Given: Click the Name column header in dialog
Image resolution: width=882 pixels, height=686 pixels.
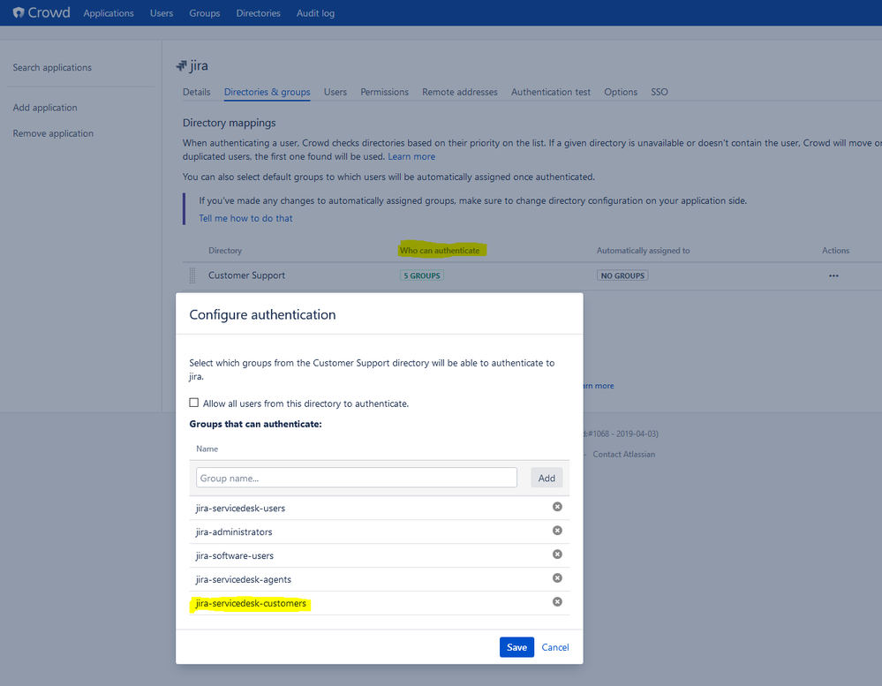Looking at the screenshot, I should 207,449.
